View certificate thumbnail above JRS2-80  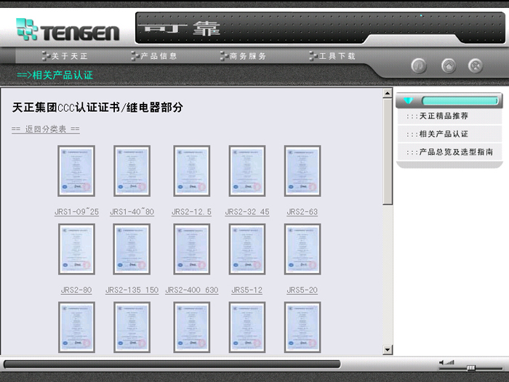[x=76, y=249]
